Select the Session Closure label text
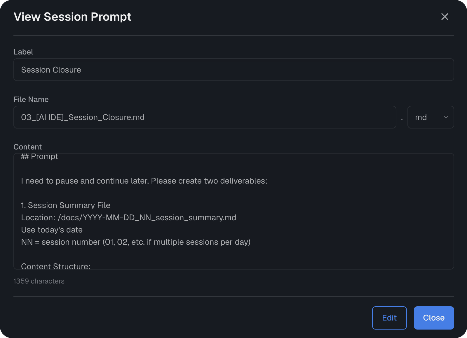This screenshot has height=338, width=467. (x=51, y=70)
